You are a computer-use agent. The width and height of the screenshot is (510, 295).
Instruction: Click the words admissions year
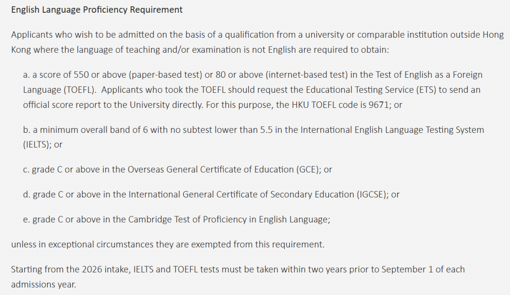tap(42, 285)
